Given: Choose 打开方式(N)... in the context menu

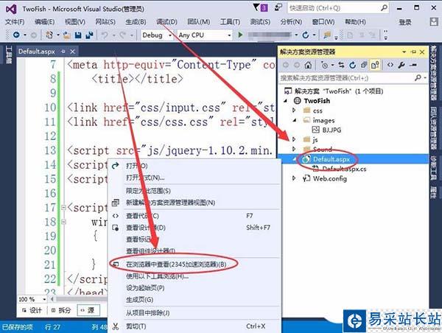Looking at the screenshot, I should click(x=194, y=178).
